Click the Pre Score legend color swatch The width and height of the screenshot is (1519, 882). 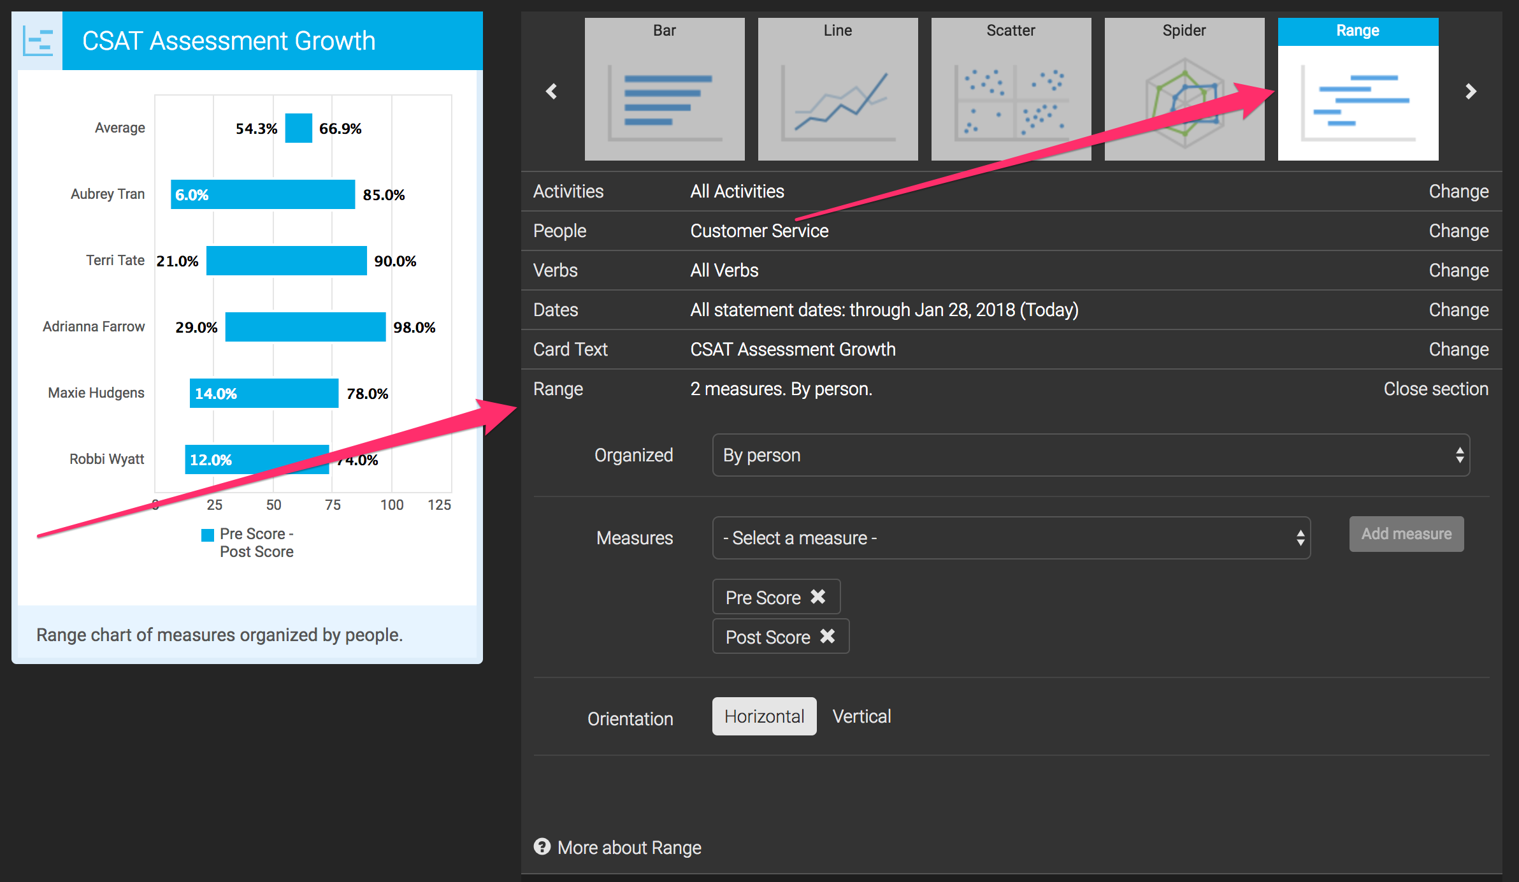208,535
